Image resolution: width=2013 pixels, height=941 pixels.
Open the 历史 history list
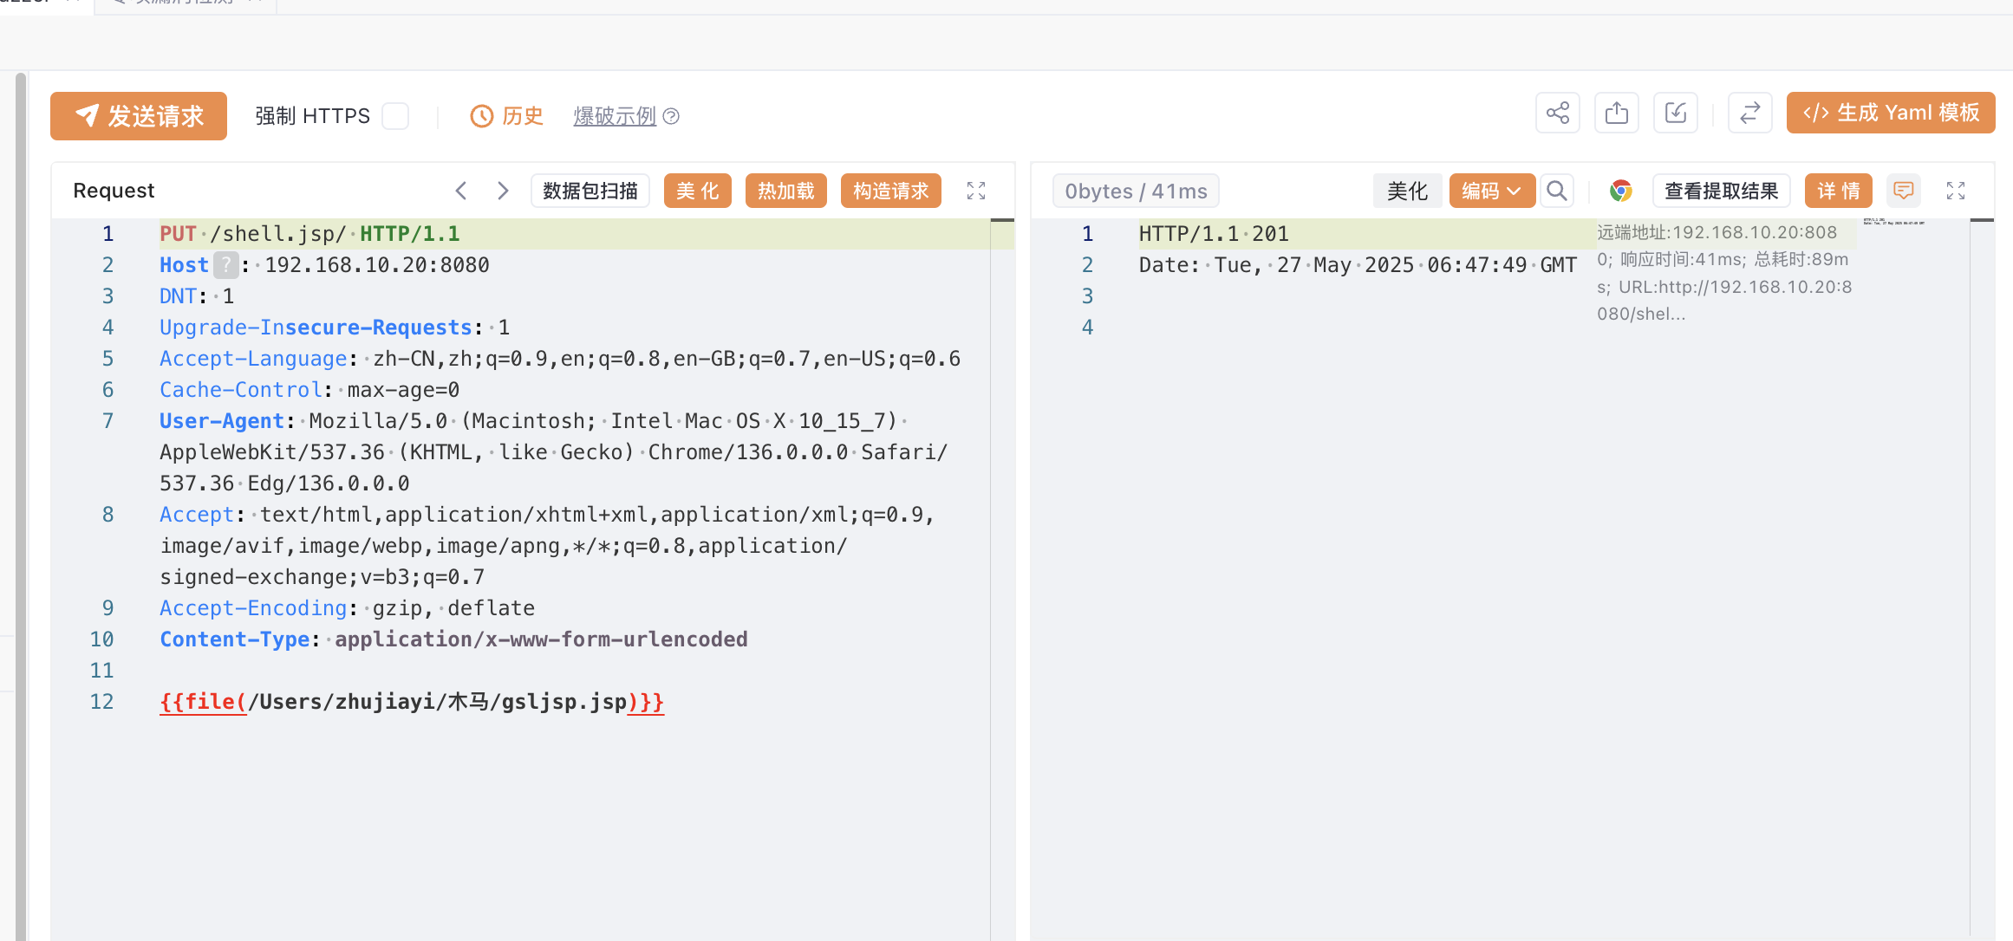point(507,116)
